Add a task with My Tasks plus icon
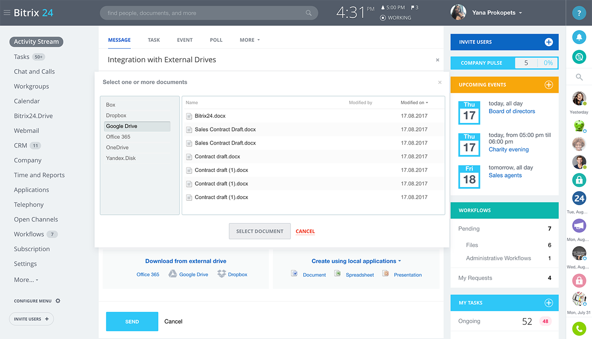 click(x=549, y=303)
